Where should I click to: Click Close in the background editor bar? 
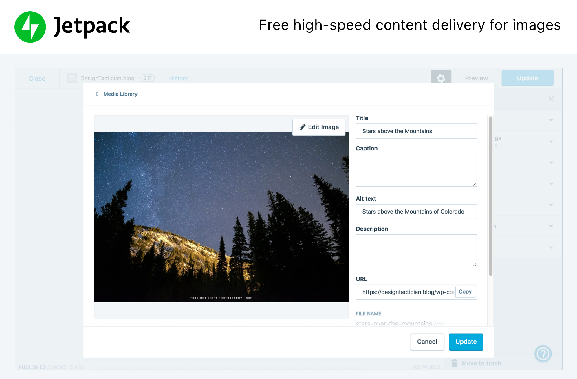(37, 79)
